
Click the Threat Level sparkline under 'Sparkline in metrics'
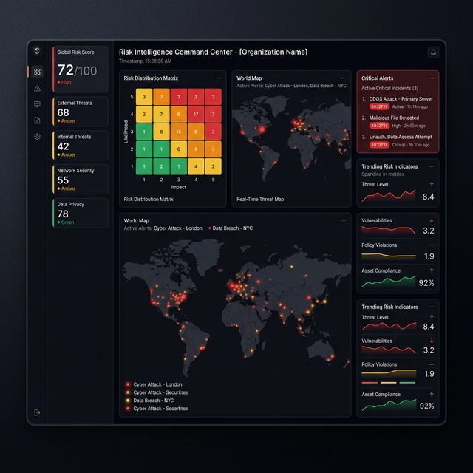tap(389, 195)
